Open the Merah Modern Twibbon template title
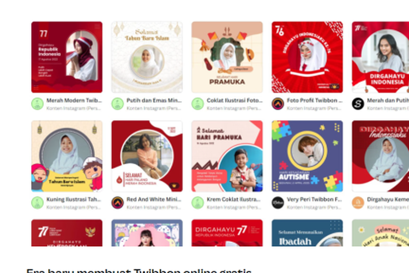 coord(74,100)
